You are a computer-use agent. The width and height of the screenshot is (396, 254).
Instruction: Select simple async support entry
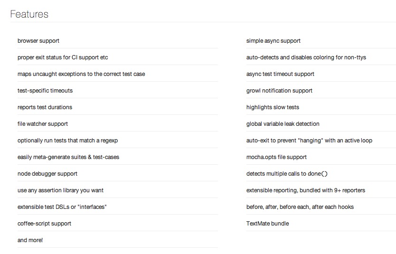(x=273, y=41)
